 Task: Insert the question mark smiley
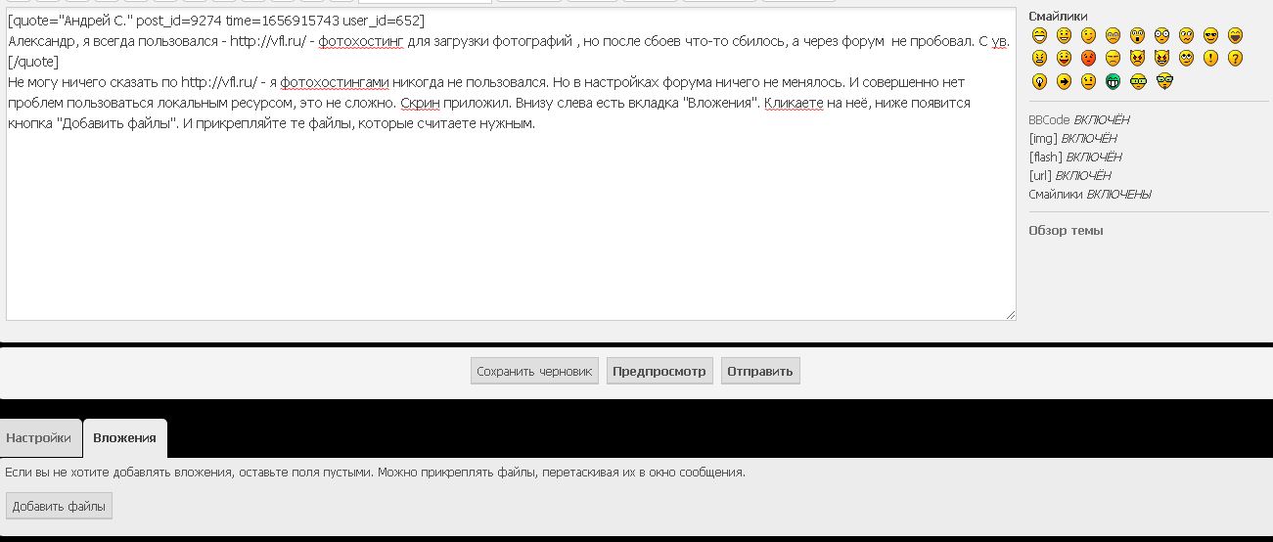pos(1235,59)
